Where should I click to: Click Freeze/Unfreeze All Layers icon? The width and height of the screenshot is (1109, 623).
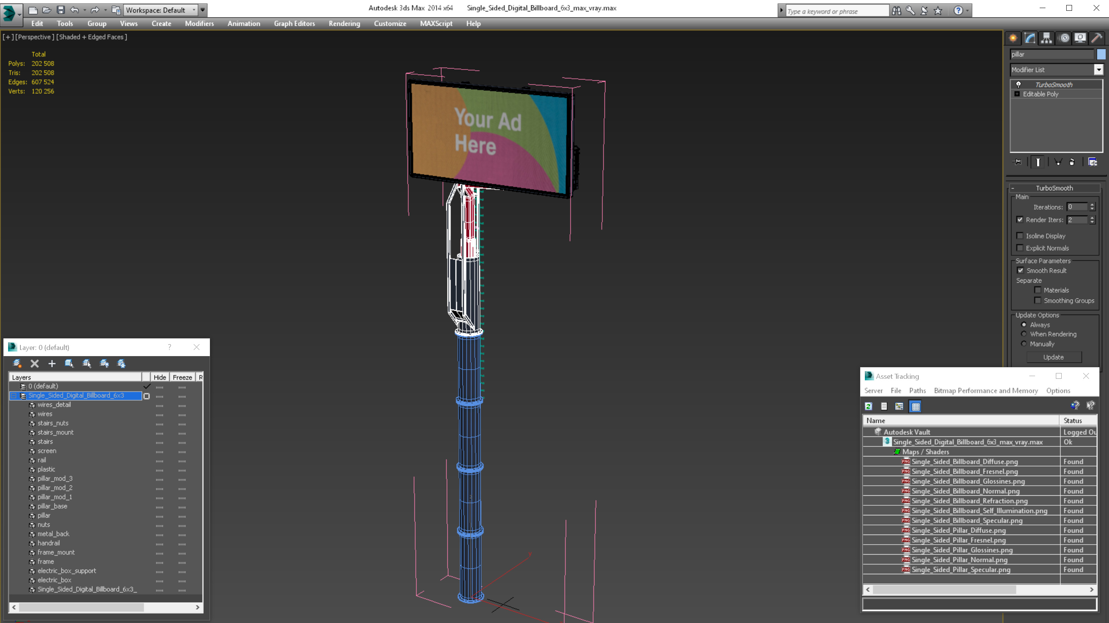click(121, 364)
